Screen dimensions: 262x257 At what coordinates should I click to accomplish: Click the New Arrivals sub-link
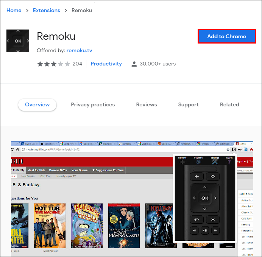point(28,176)
